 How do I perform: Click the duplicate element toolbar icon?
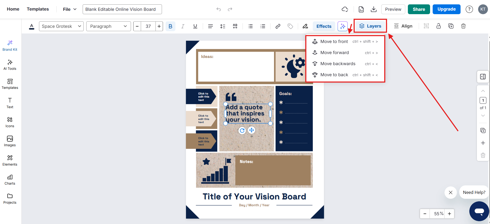(x=451, y=26)
